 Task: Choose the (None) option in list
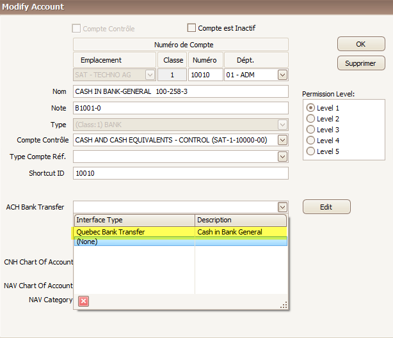[x=180, y=242]
